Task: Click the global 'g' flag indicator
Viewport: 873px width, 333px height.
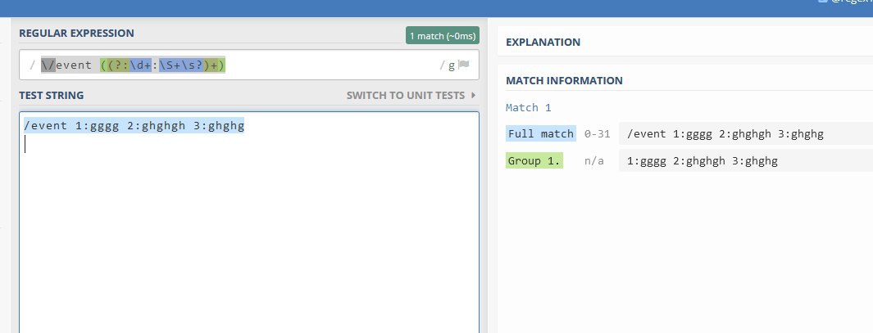Action: (451, 65)
